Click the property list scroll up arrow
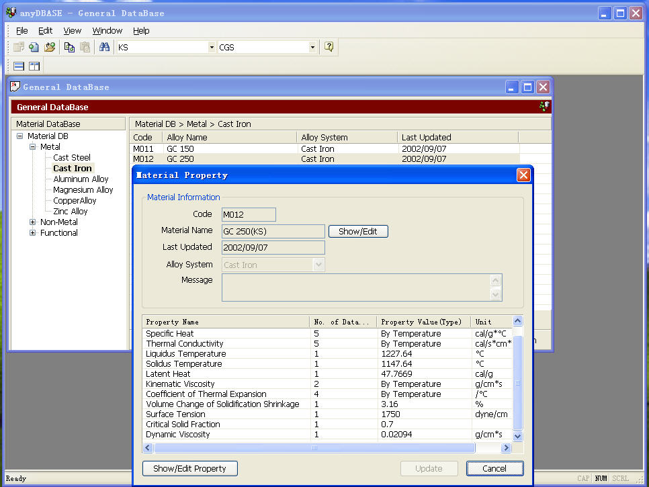This screenshot has width=649, height=487. [x=518, y=321]
